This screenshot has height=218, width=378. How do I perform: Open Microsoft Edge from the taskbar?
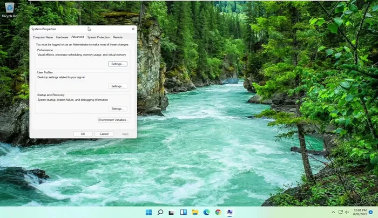pyautogui.click(x=207, y=212)
